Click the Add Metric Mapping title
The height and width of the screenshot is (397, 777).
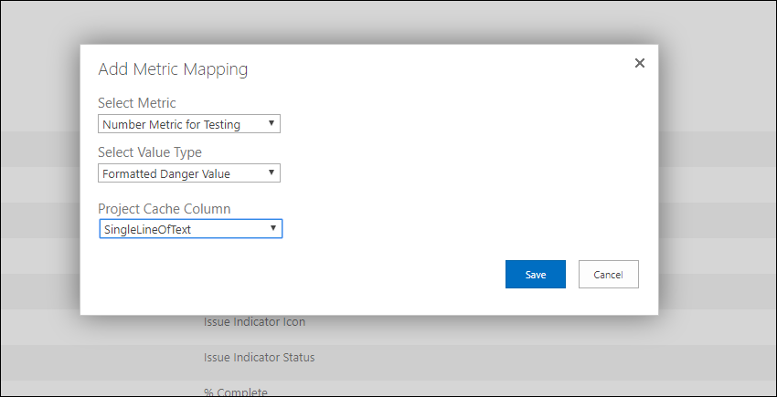[173, 68]
